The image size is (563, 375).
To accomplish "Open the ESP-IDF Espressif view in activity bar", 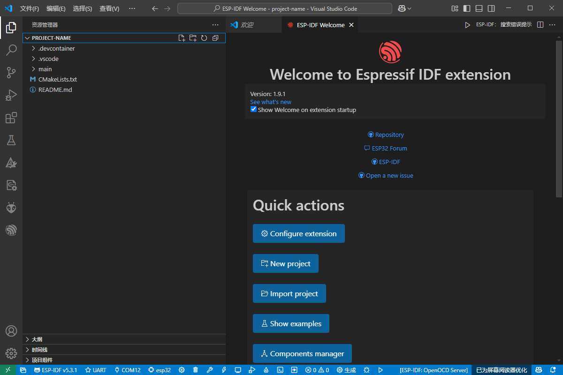I will [11, 230].
